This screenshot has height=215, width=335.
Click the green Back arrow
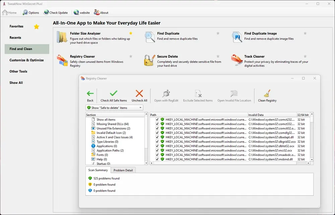pyautogui.click(x=90, y=94)
